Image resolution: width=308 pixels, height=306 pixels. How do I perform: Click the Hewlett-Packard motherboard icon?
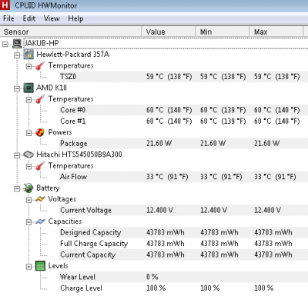tap(28, 55)
